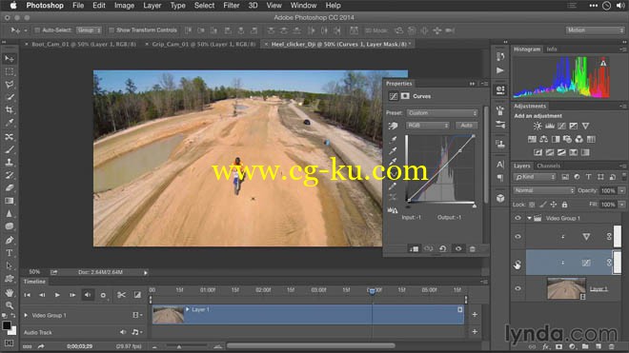Collapse Video Group 1 in Layers panel
This screenshot has height=353, width=629.
click(529, 219)
